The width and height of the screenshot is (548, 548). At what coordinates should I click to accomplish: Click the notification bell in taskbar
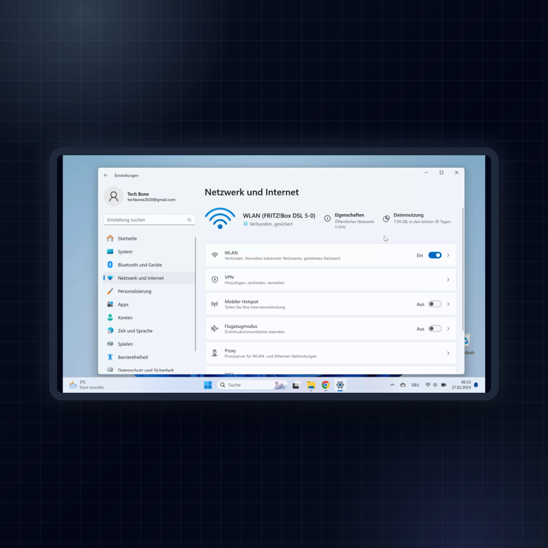pos(476,385)
